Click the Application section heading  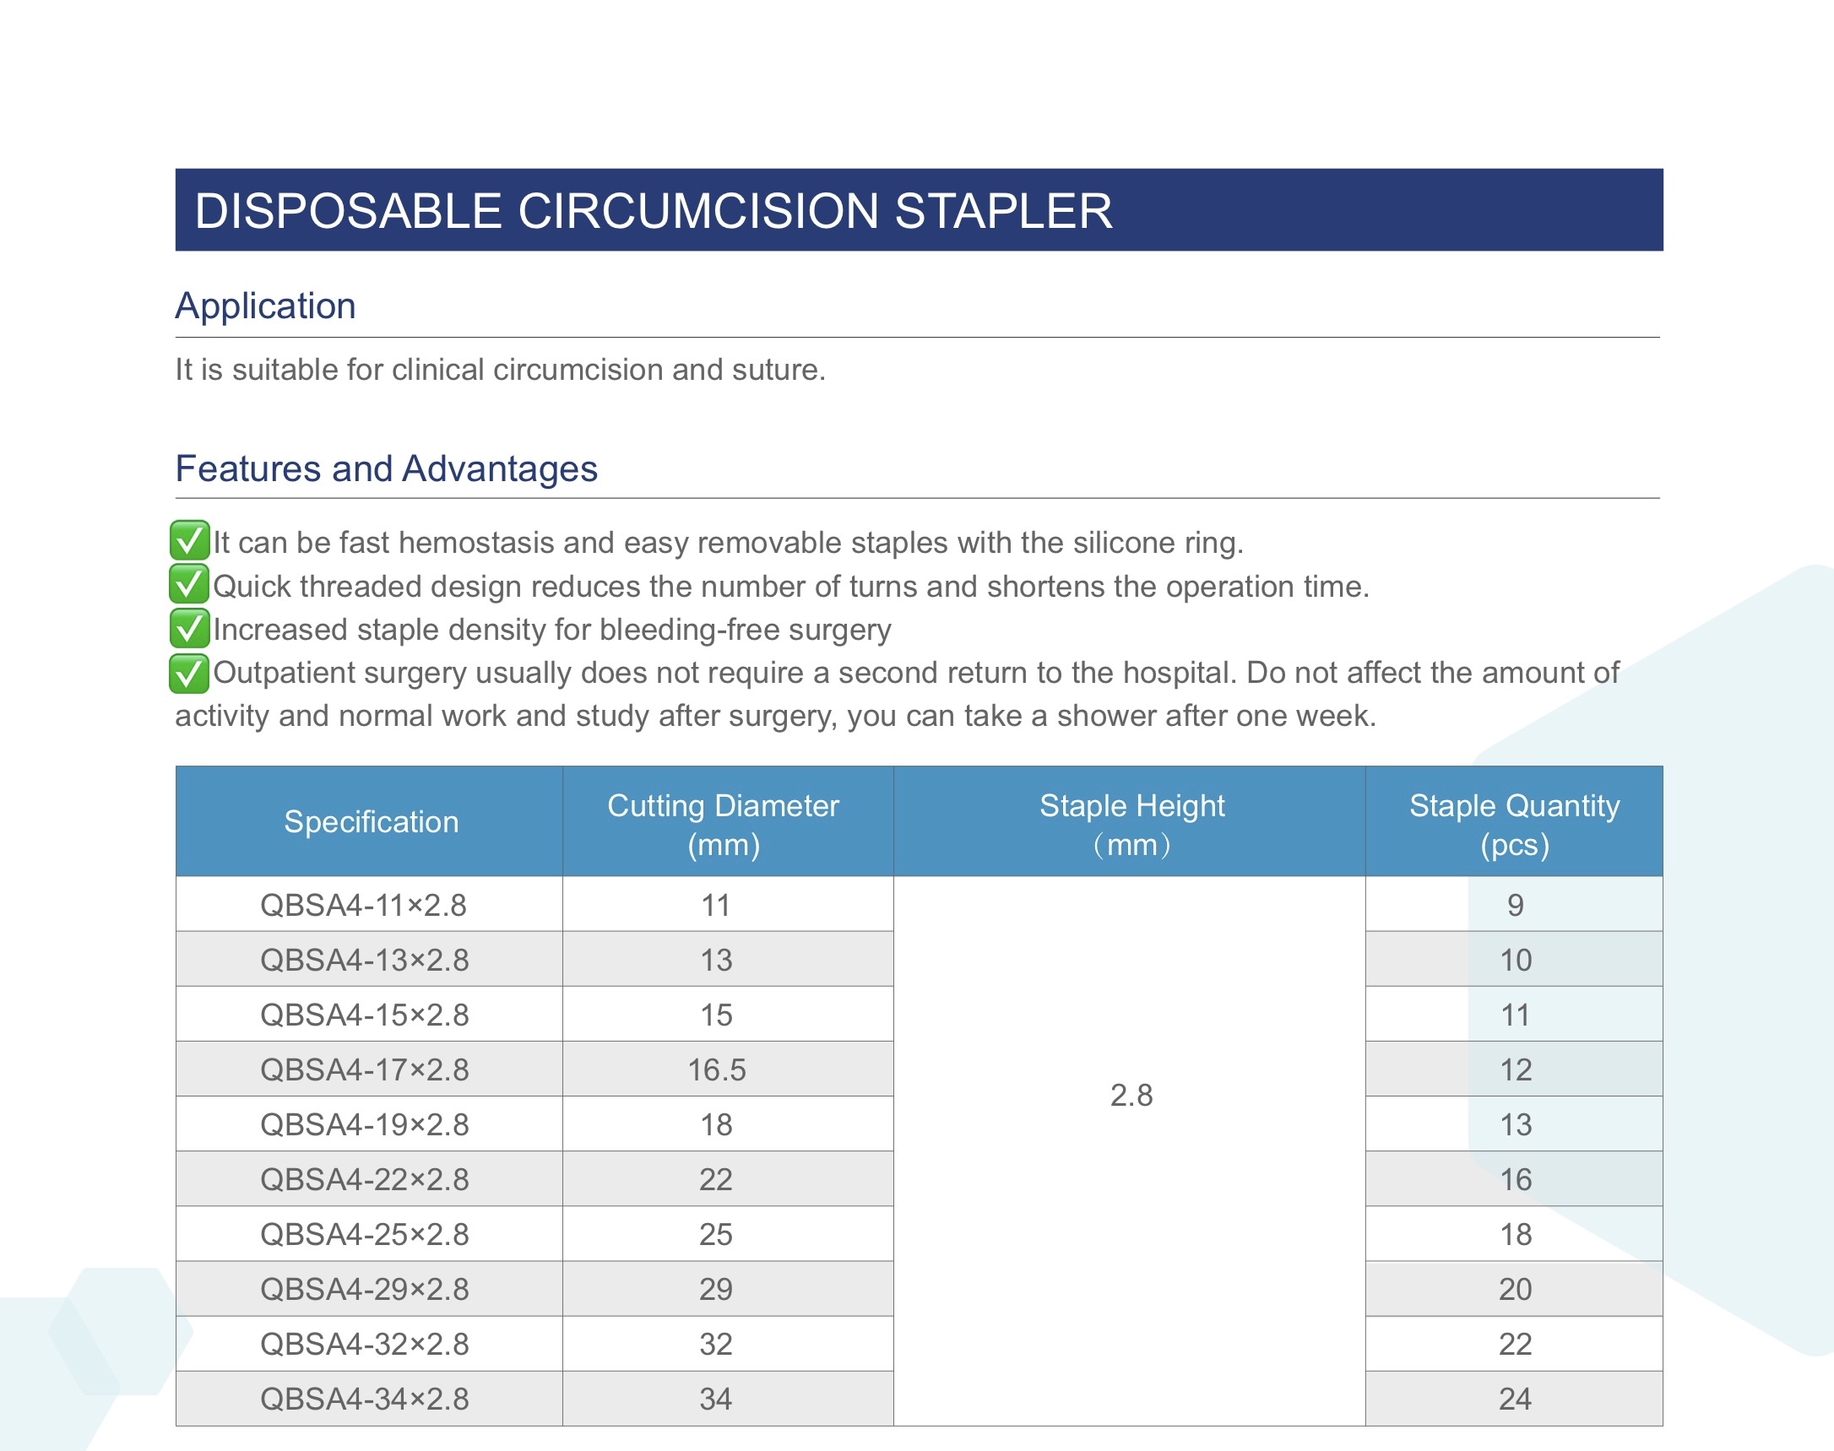(x=265, y=306)
